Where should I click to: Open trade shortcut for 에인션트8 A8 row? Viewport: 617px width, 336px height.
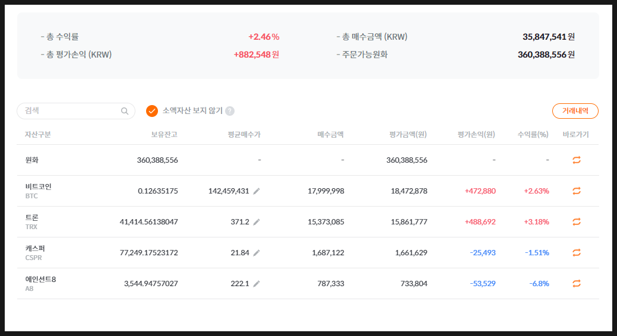coord(577,283)
